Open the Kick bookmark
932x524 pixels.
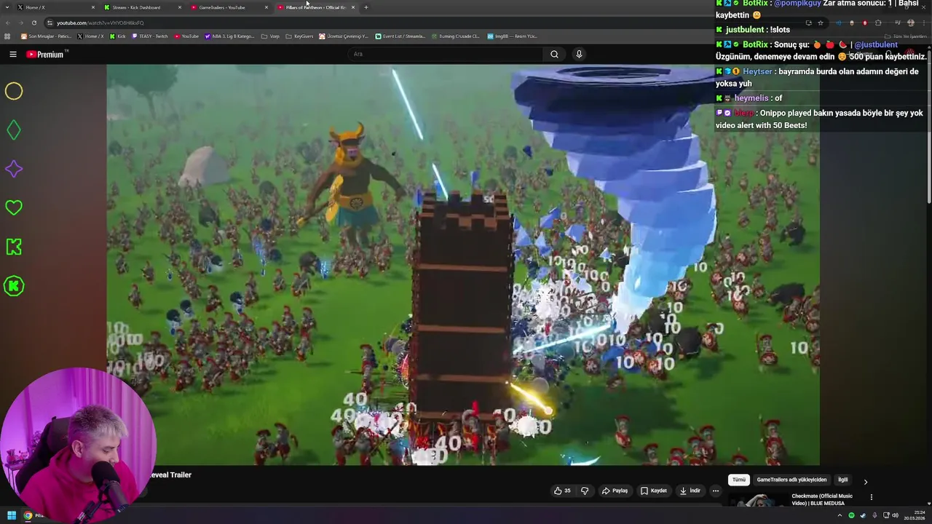118,36
